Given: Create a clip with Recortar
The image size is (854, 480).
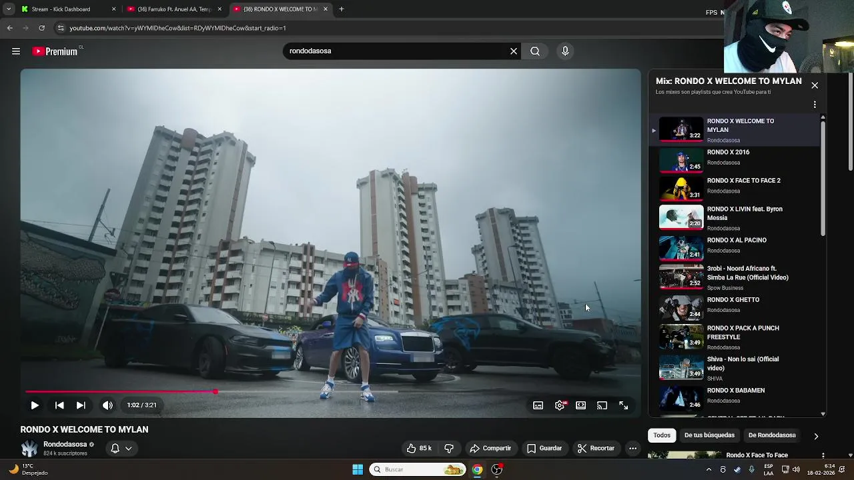Looking at the screenshot, I should click(x=596, y=448).
